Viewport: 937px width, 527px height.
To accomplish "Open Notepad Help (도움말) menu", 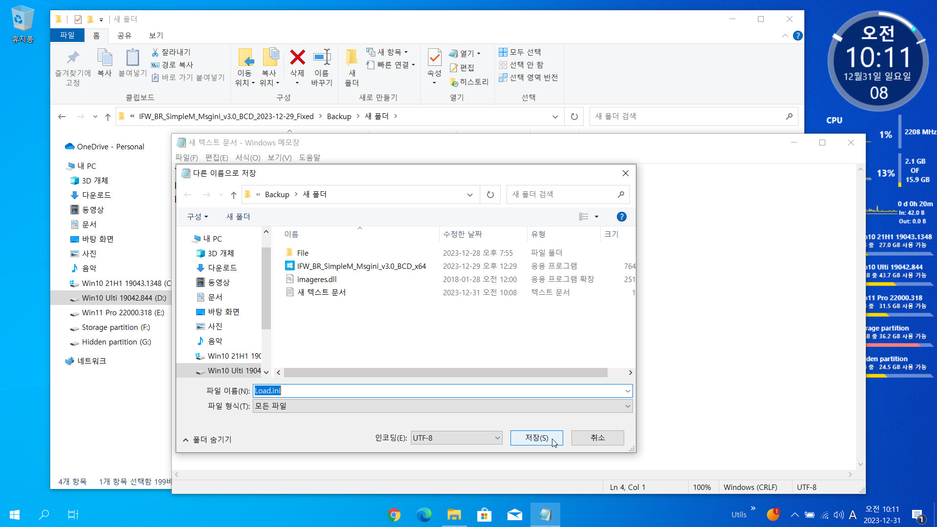I will [309, 158].
